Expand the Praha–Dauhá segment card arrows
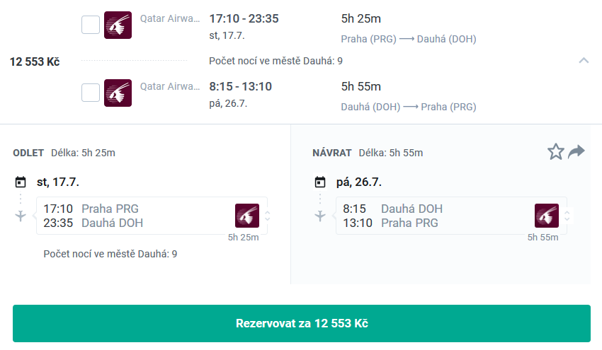The height and width of the screenshot is (350, 602). pos(268,216)
